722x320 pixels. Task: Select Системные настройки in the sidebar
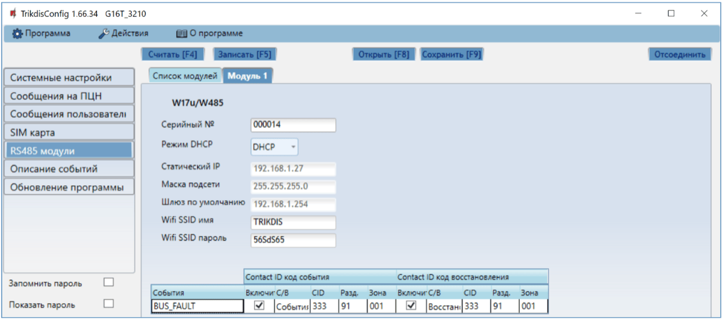pyautogui.click(x=67, y=78)
